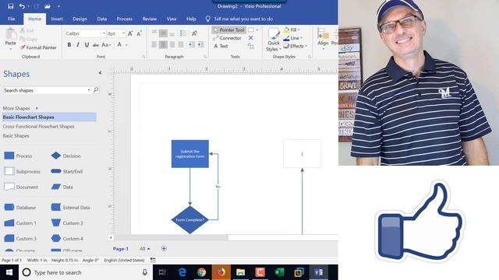
Task: Select Basic Shapes stencil
Action: coord(16,135)
